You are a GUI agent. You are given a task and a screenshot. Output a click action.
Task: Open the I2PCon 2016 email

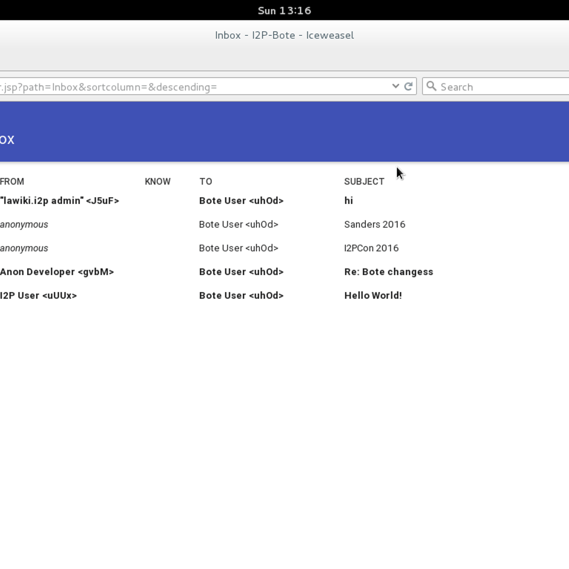coord(371,248)
